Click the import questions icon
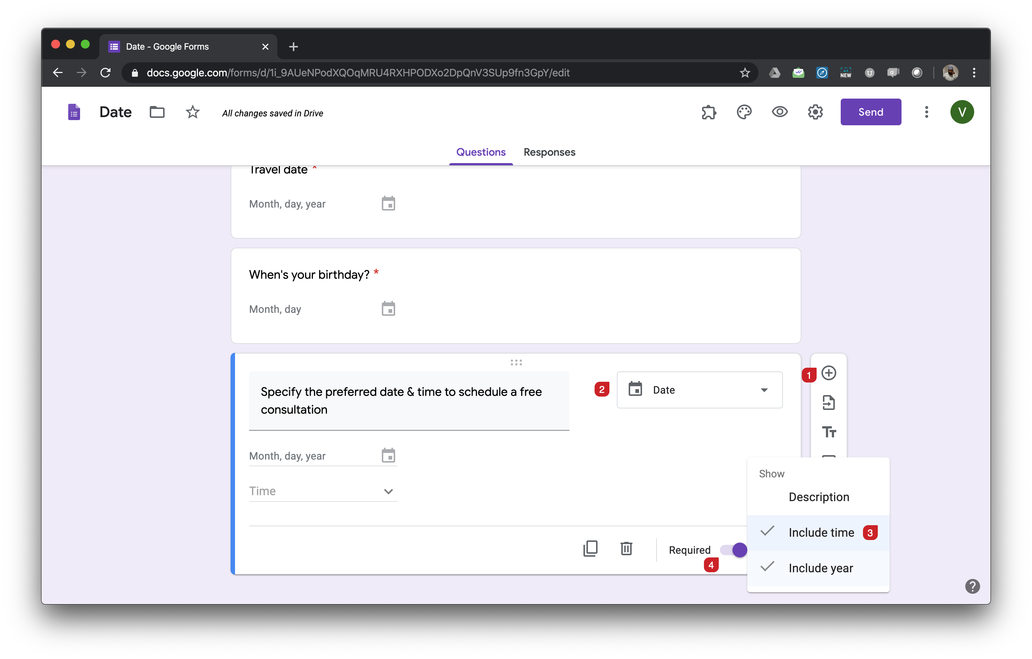This screenshot has height=659, width=1032. click(829, 403)
